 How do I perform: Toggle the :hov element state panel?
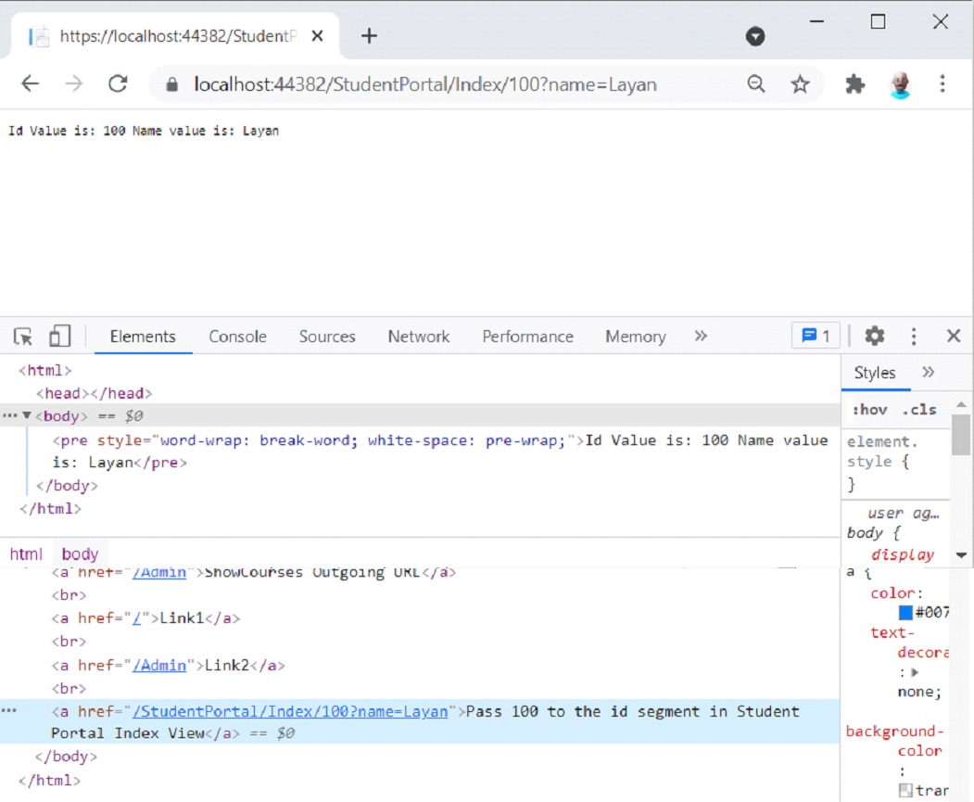(x=869, y=410)
